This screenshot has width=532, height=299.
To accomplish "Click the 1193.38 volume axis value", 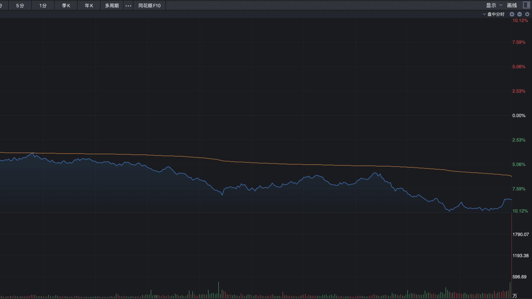I will [x=521, y=256].
